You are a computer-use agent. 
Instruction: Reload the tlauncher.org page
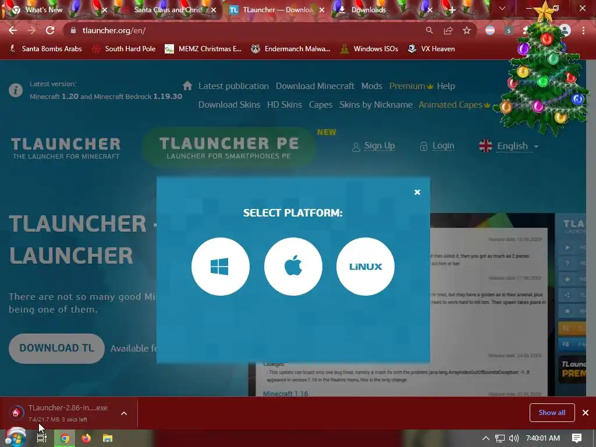tap(50, 30)
